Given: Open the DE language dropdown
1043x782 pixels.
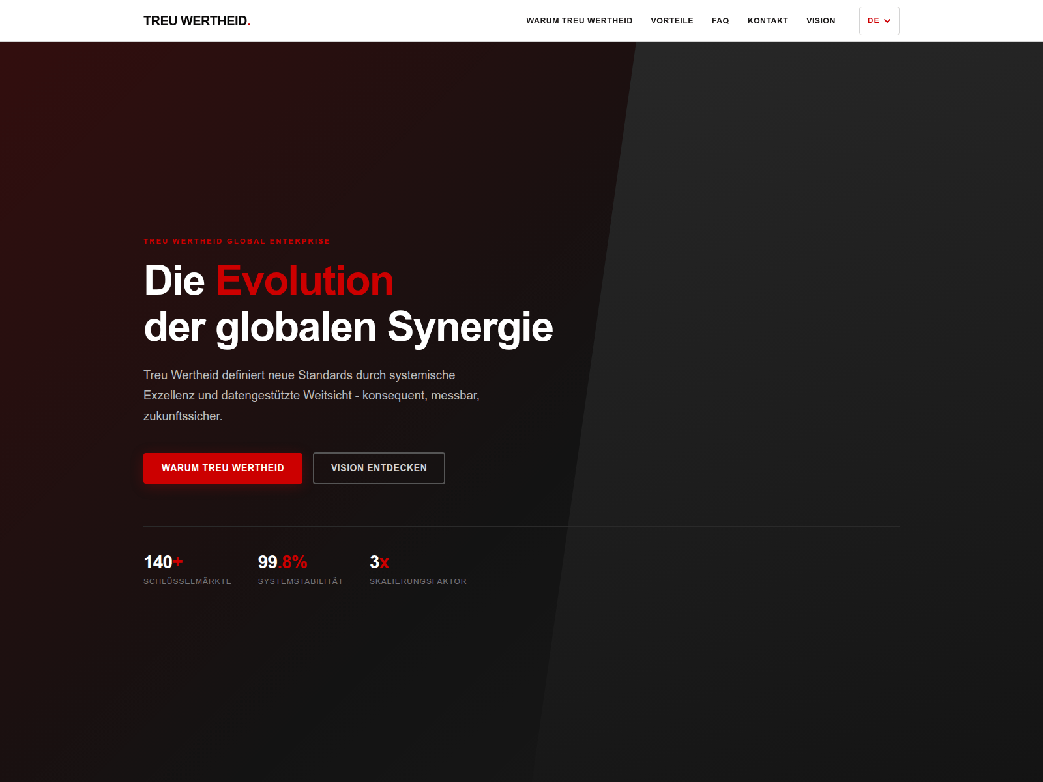Looking at the screenshot, I should click(x=879, y=21).
